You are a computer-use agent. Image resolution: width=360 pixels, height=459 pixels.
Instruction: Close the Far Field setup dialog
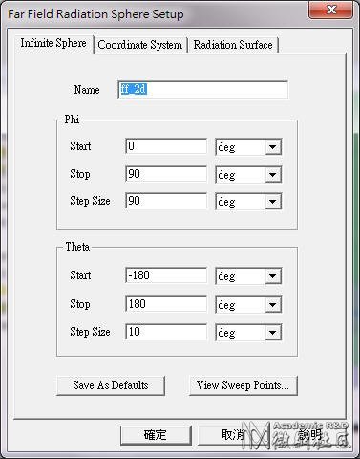click(x=331, y=10)
